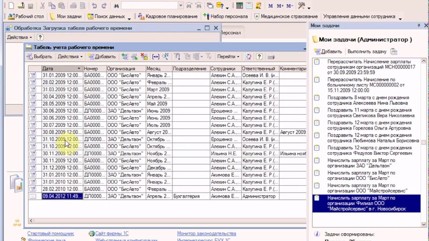The width and height of the screenshot is (429, 241).
Task: Click Добавить in the timesheet toolbar
Action: (x=102, y=57)
